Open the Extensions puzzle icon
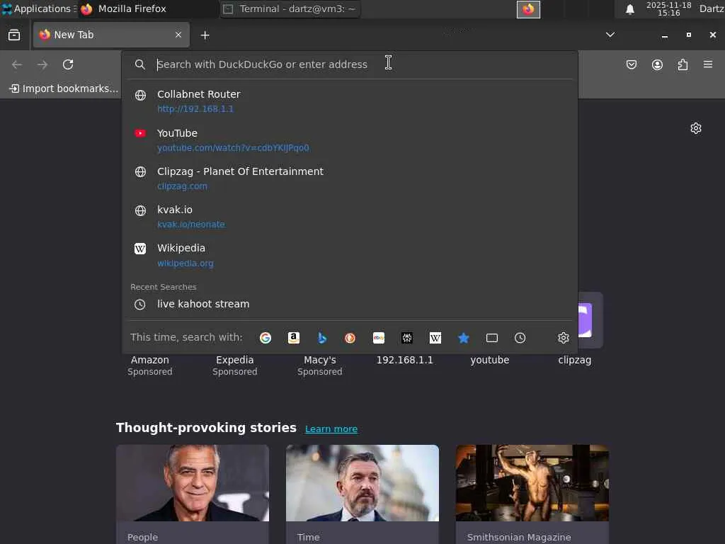The height and width of the screenshot is (544, 725). [683, 64]
